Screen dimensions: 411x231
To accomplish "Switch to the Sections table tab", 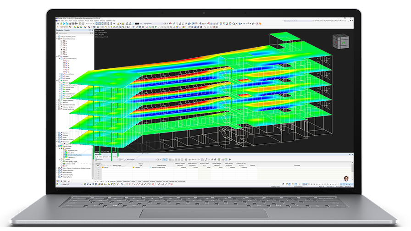I will (x=119, y=181).
